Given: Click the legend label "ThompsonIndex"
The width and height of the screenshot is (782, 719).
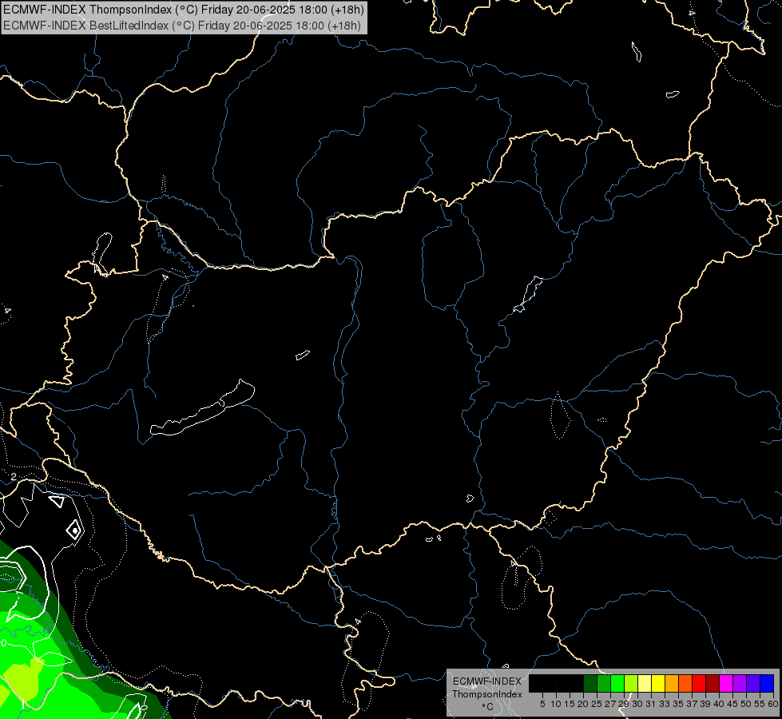Looking at the screenshot, I should click(487, 694).
